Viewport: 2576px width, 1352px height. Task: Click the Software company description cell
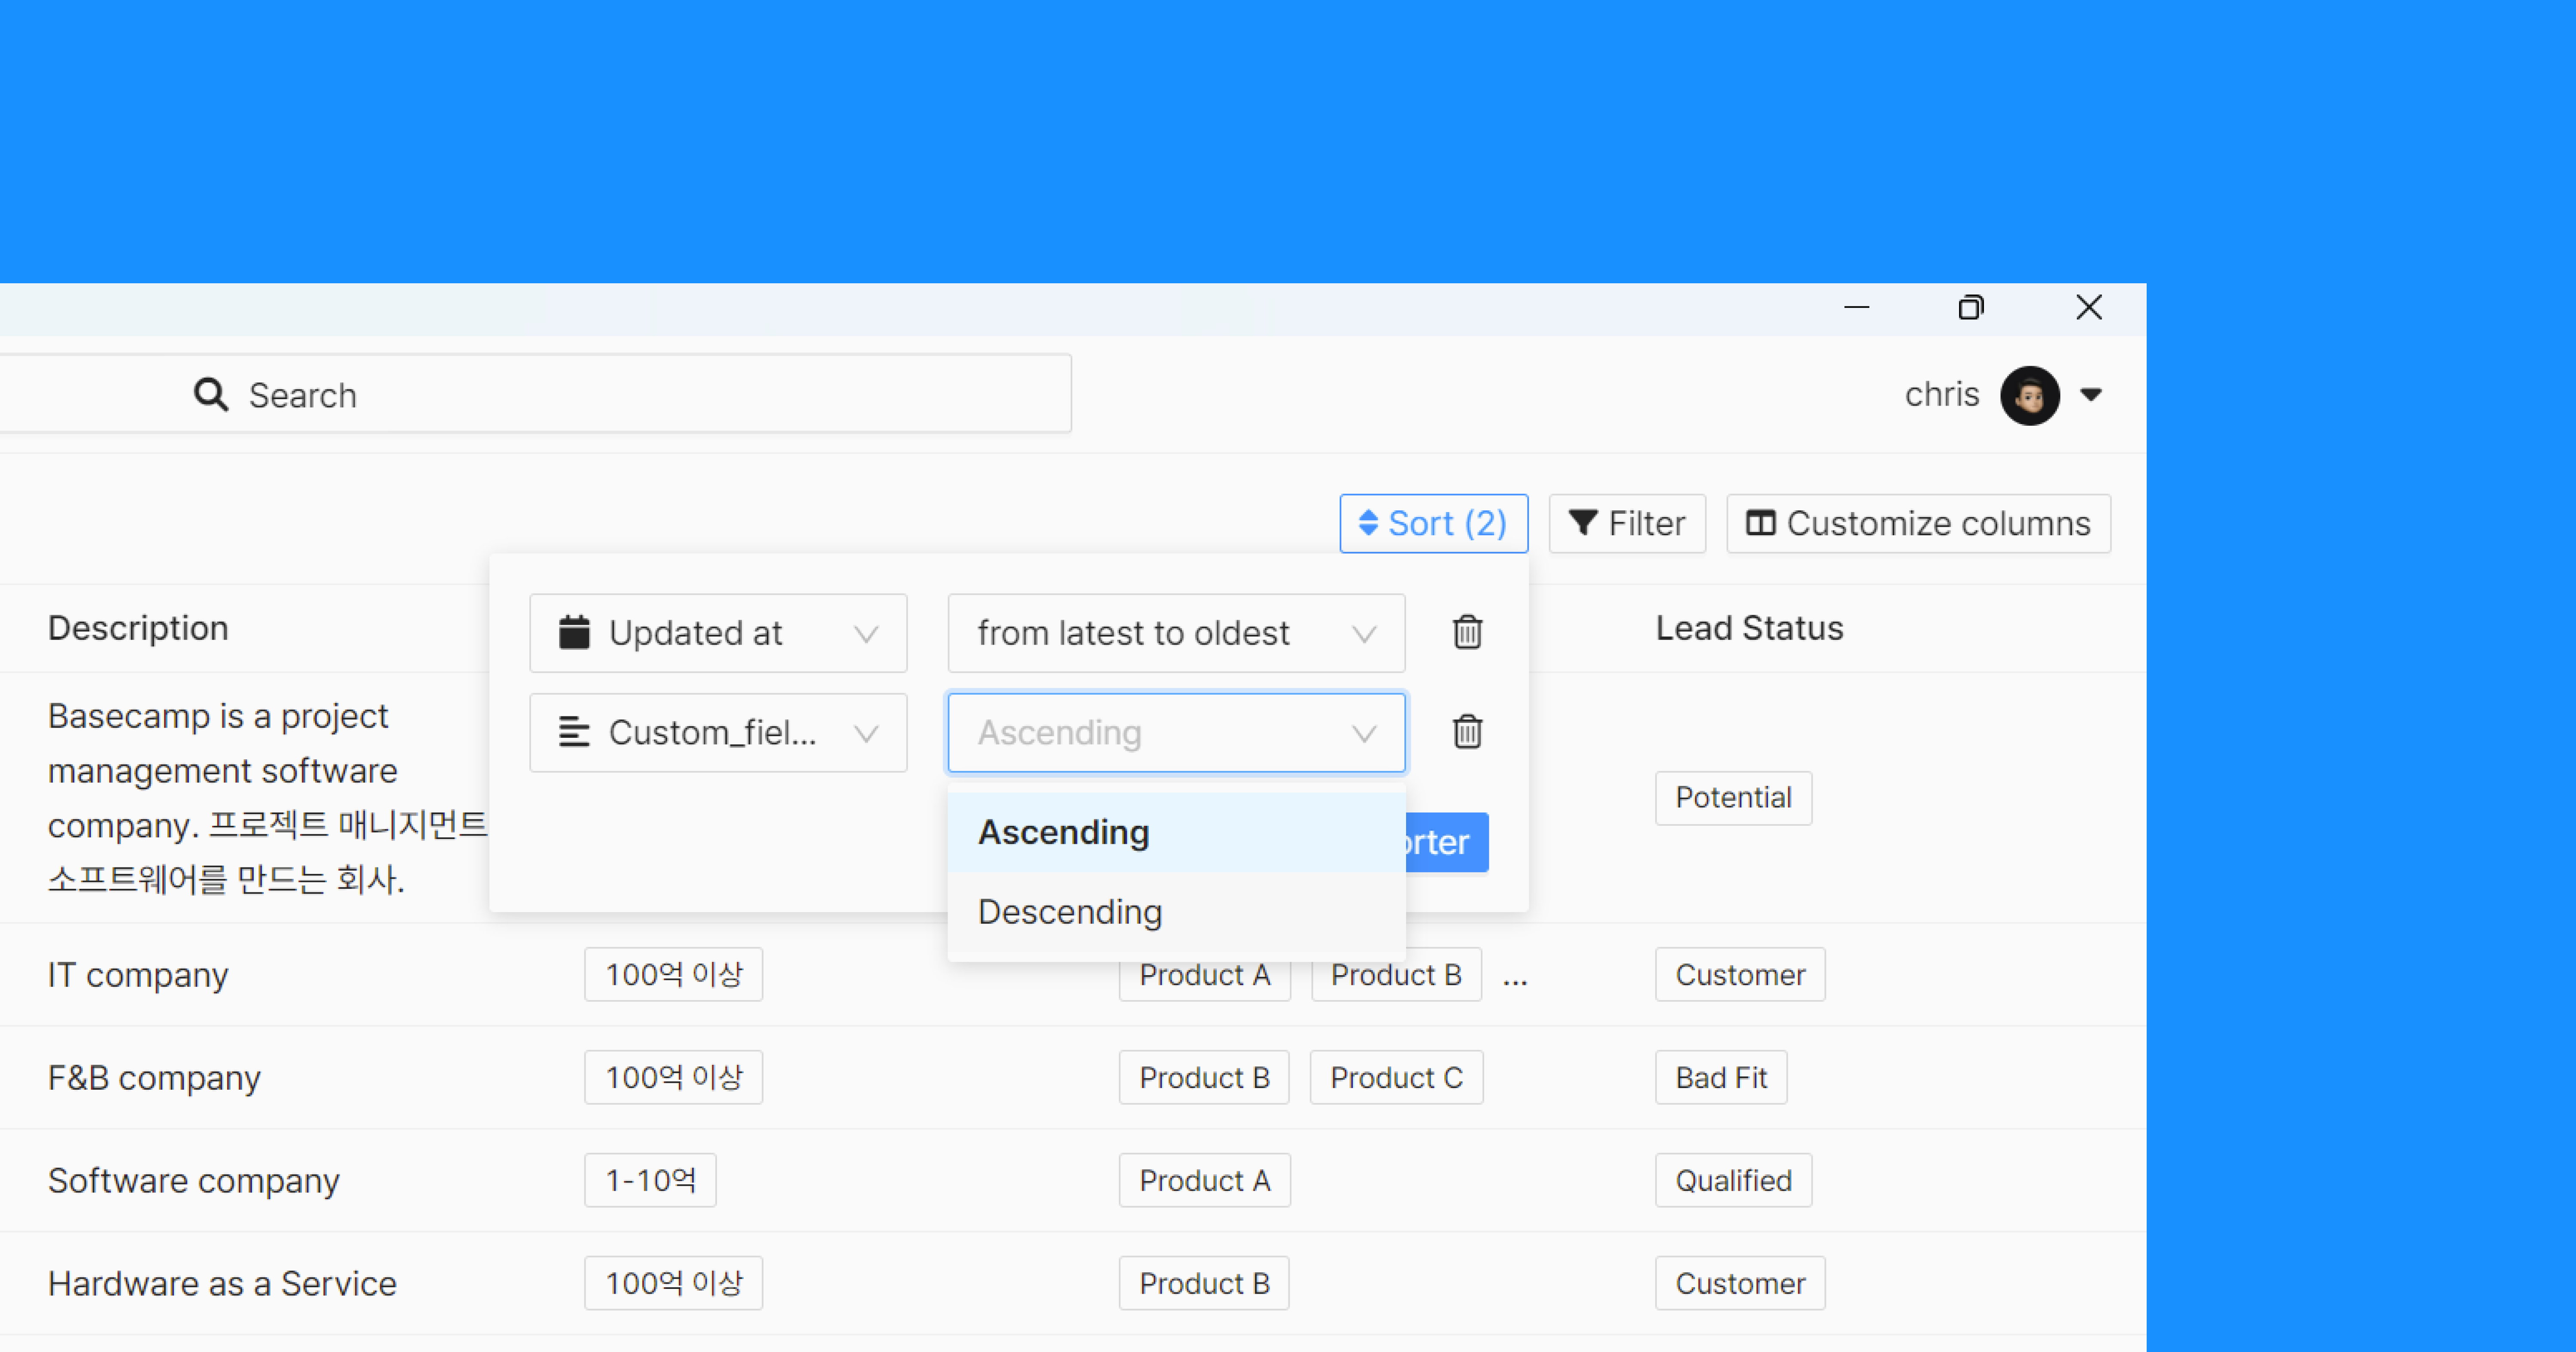pyautogui.click(x=194, y=1181)
